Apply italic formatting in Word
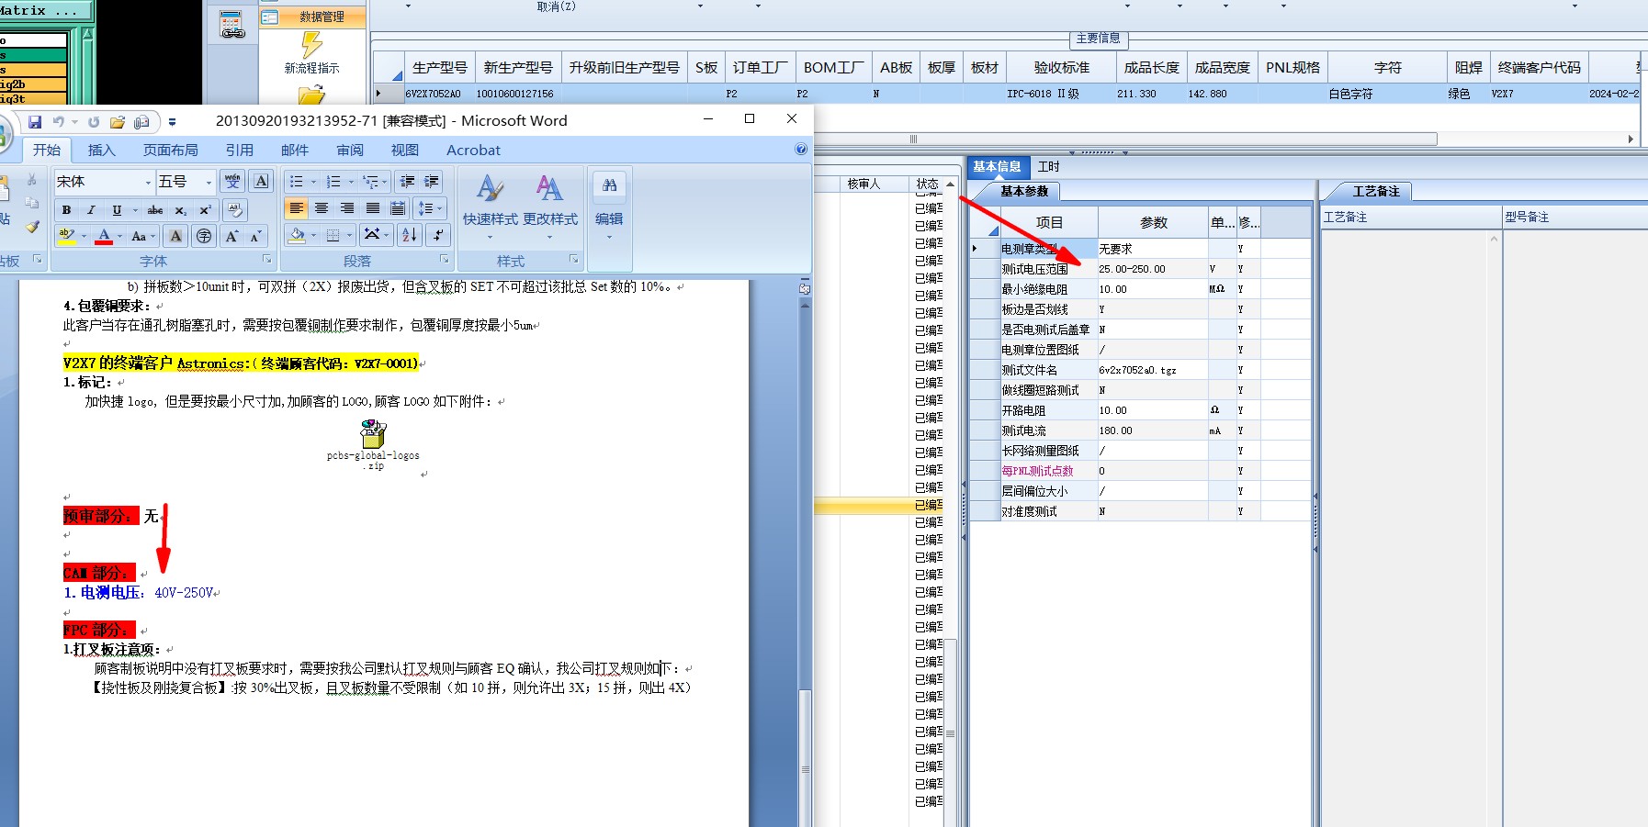The width and height of the screenshot is (1648, 827). pyautogui.click(x=91, y=210)
